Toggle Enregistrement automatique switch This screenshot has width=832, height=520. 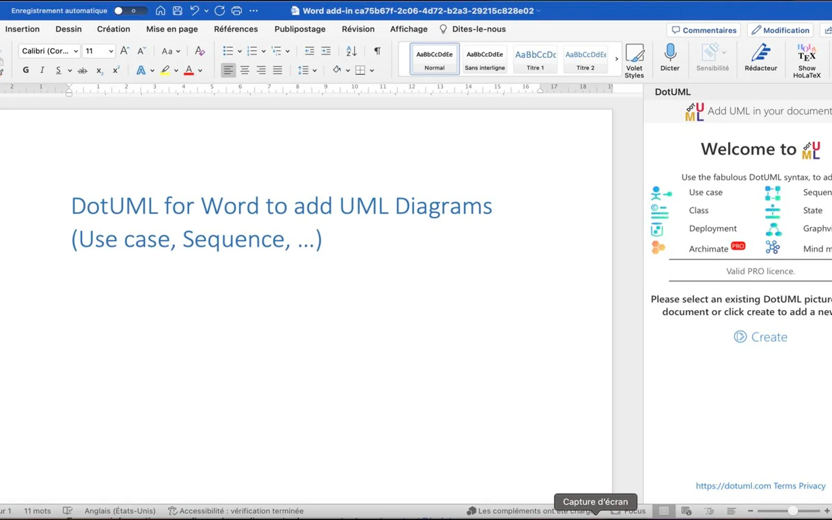[x=131, y=10]
